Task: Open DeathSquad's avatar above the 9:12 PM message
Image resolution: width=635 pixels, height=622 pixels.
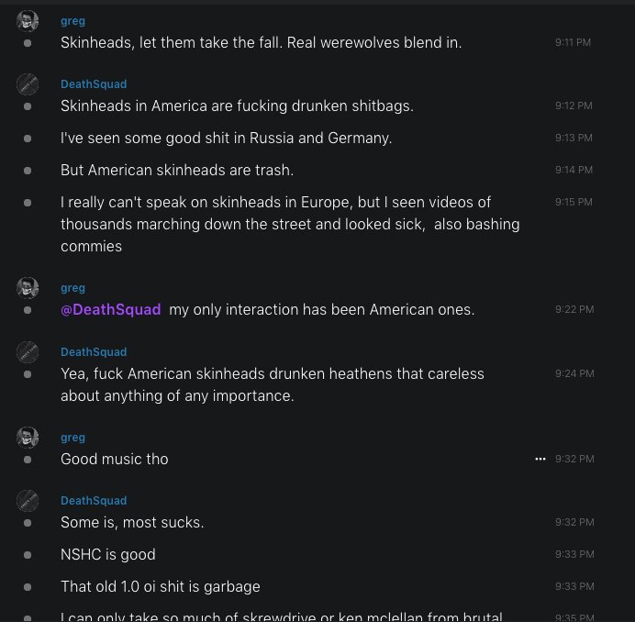Action: 28,84
